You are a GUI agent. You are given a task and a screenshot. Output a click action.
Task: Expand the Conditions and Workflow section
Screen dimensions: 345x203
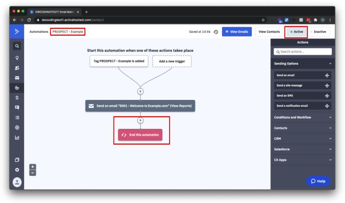click(303, 117)
